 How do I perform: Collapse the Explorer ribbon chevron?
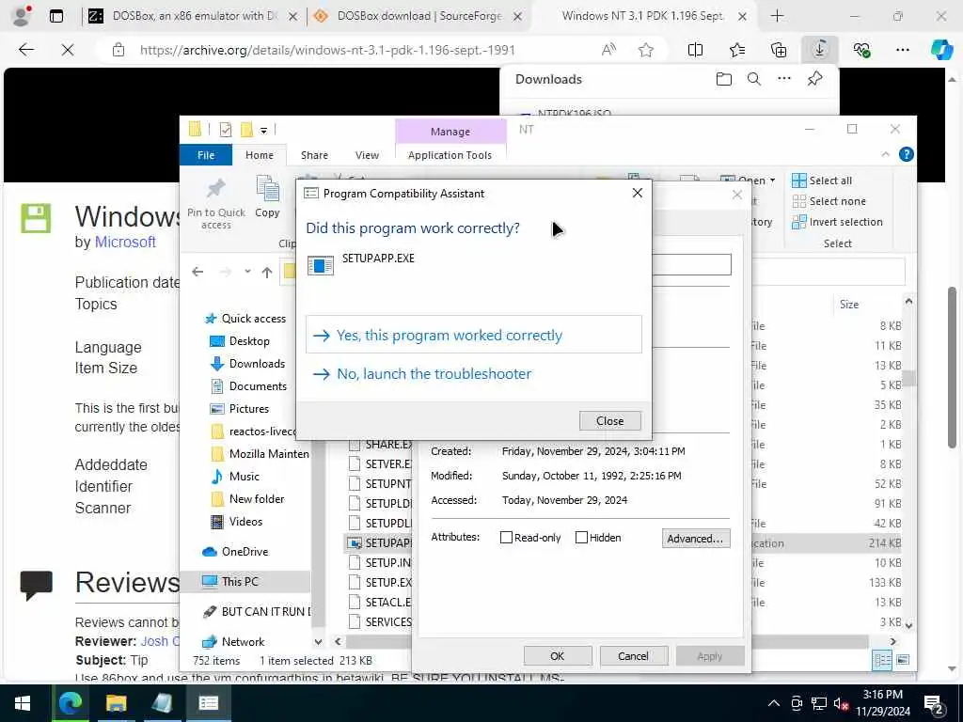coord(886,155)
